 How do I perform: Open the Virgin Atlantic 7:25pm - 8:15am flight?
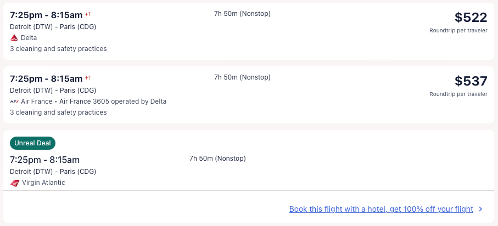click(44, 160)
